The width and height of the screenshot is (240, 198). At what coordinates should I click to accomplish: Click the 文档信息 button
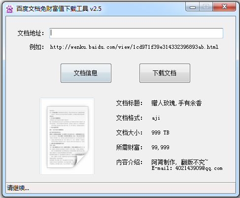[86, 73]
